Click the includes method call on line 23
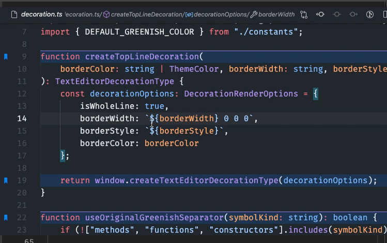This screenshot has height=243, width=387. click(x=308, y=230)
